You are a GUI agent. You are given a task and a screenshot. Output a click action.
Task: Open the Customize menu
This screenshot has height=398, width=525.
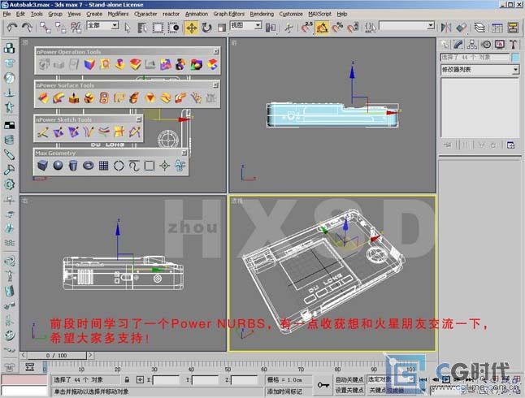coord(291,14)
